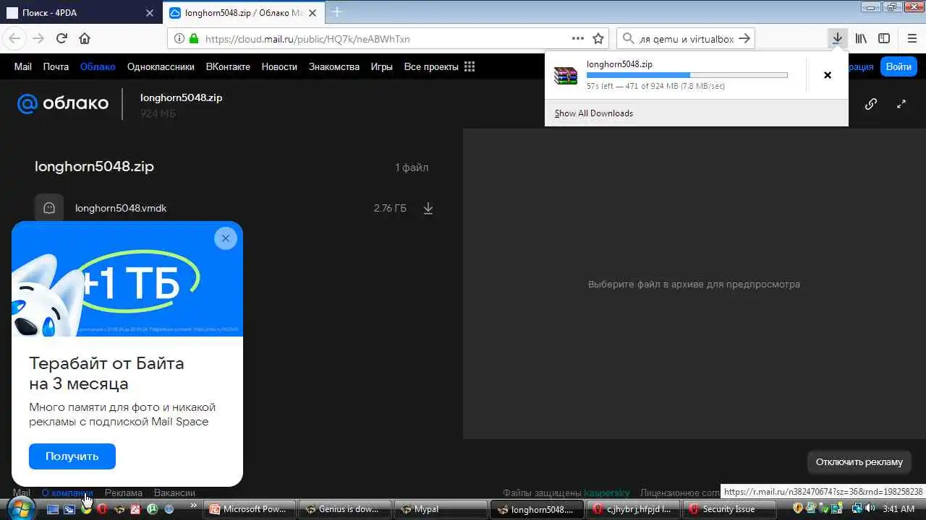
Task: Click the 3:41 AM taskbar clock
Action: (x=899, y=509)
